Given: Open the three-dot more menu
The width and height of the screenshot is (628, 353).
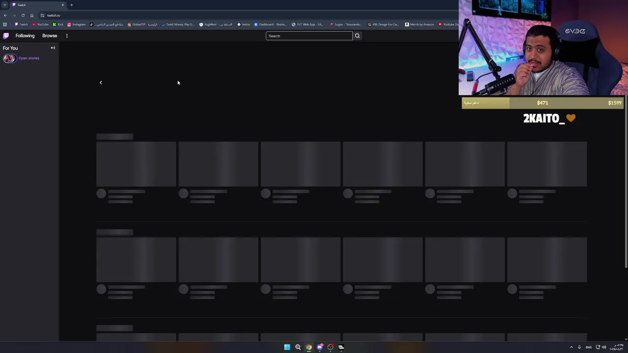Looking at the screenshot, I should tap(67, 36).
